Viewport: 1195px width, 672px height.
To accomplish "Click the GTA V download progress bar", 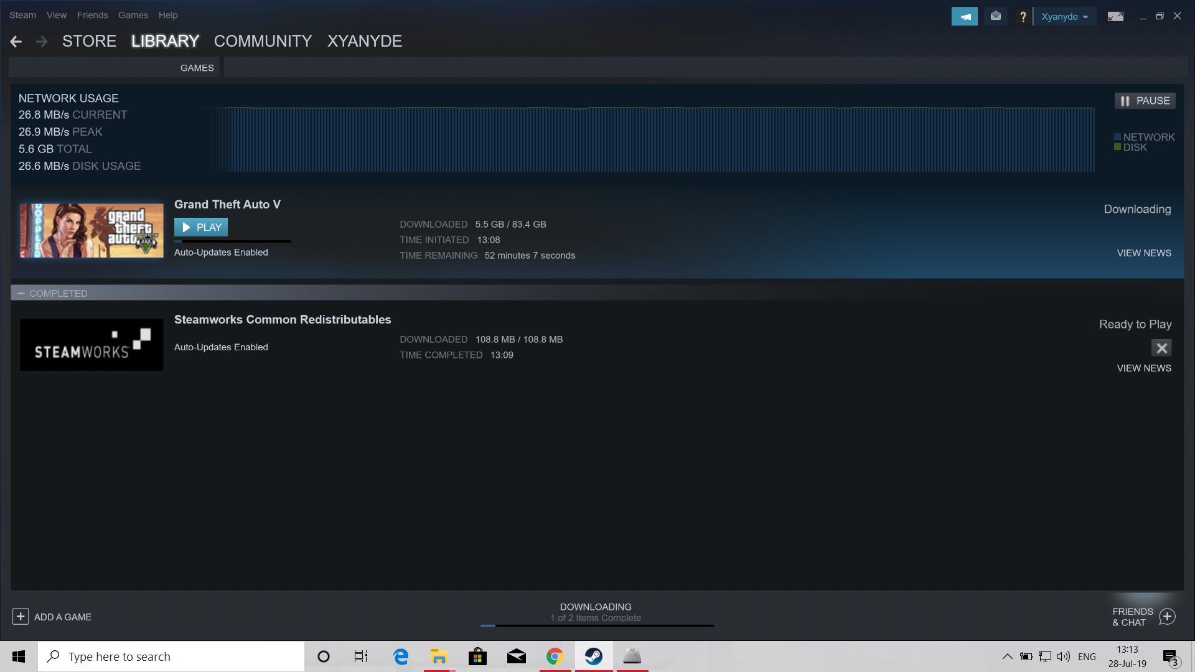I will [232, 241].
